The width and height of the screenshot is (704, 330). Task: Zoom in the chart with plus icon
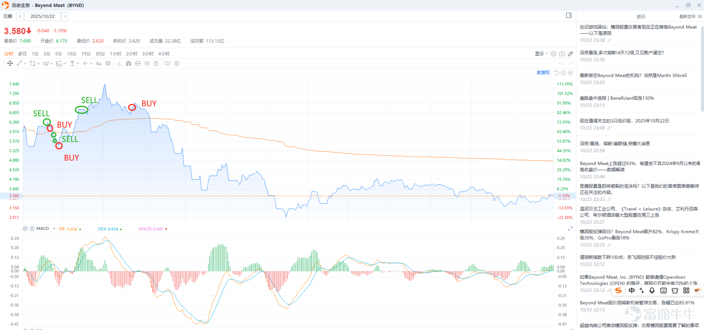570,73
